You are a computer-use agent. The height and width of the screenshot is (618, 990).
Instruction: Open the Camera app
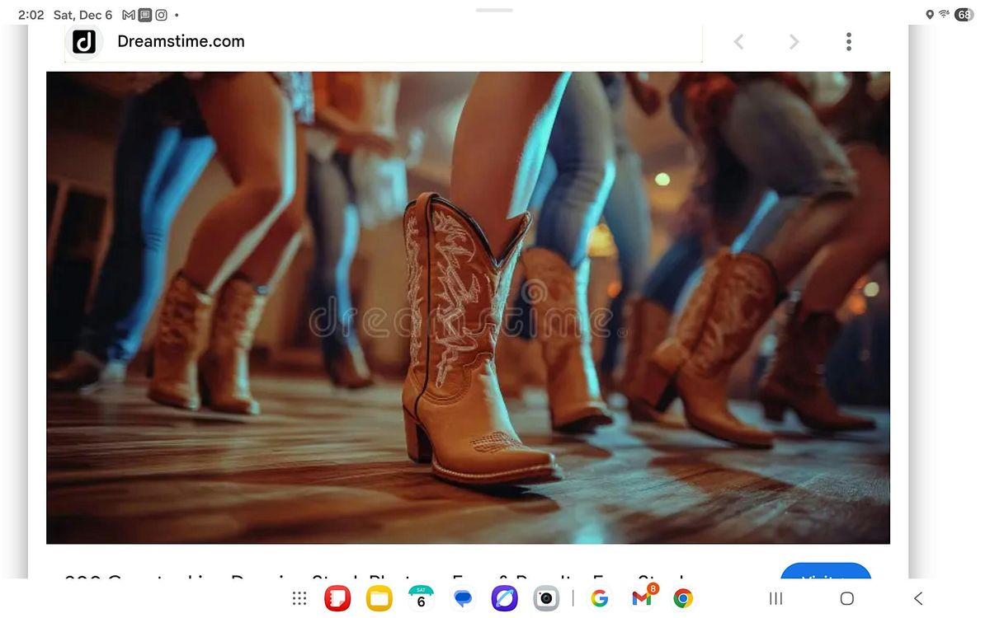click(546, 597)
